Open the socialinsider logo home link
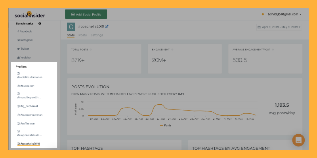Image resolution: width=317 pixels, height=158 pixels. (30, 15)
